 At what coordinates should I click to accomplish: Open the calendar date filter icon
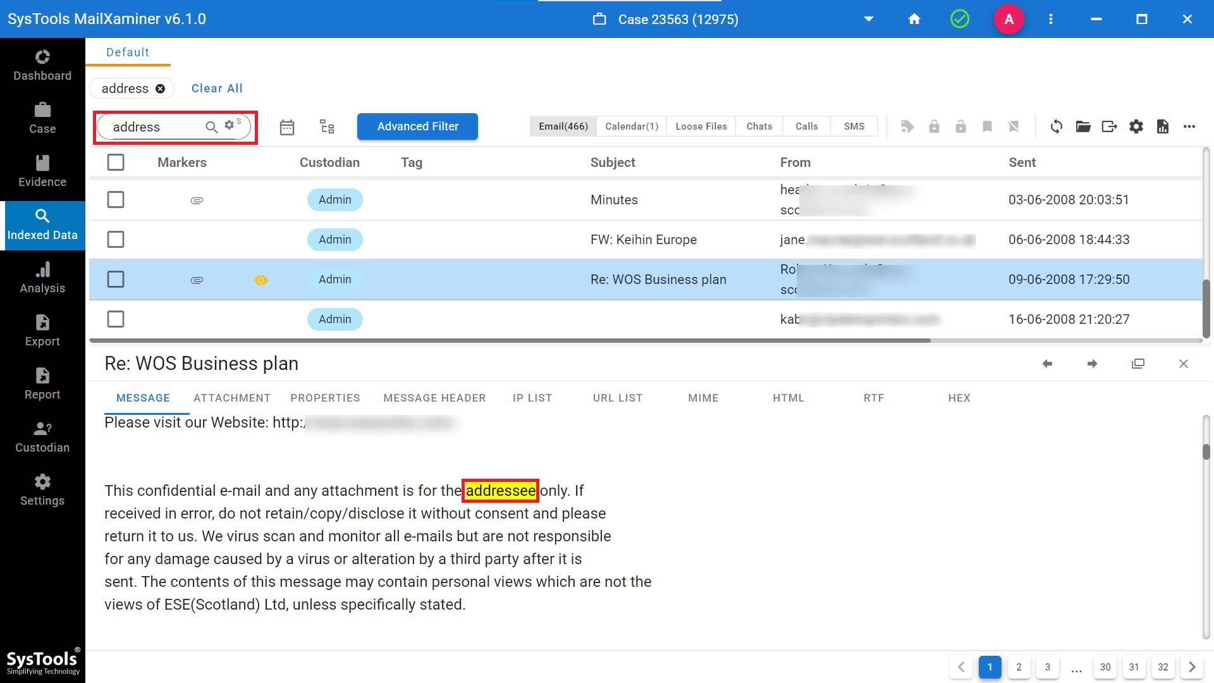(287, 127)
